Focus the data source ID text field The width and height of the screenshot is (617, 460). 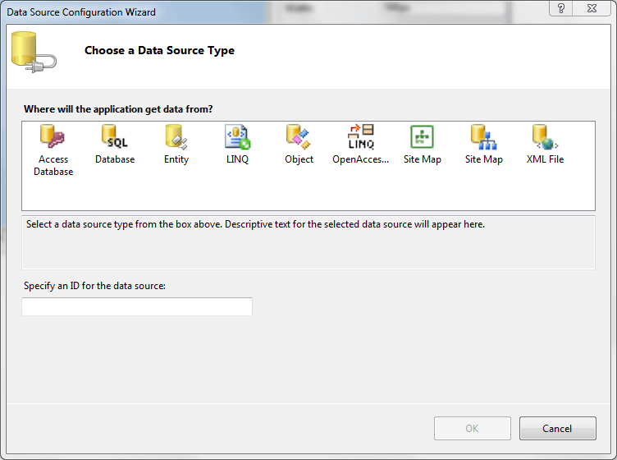[137, 307]
